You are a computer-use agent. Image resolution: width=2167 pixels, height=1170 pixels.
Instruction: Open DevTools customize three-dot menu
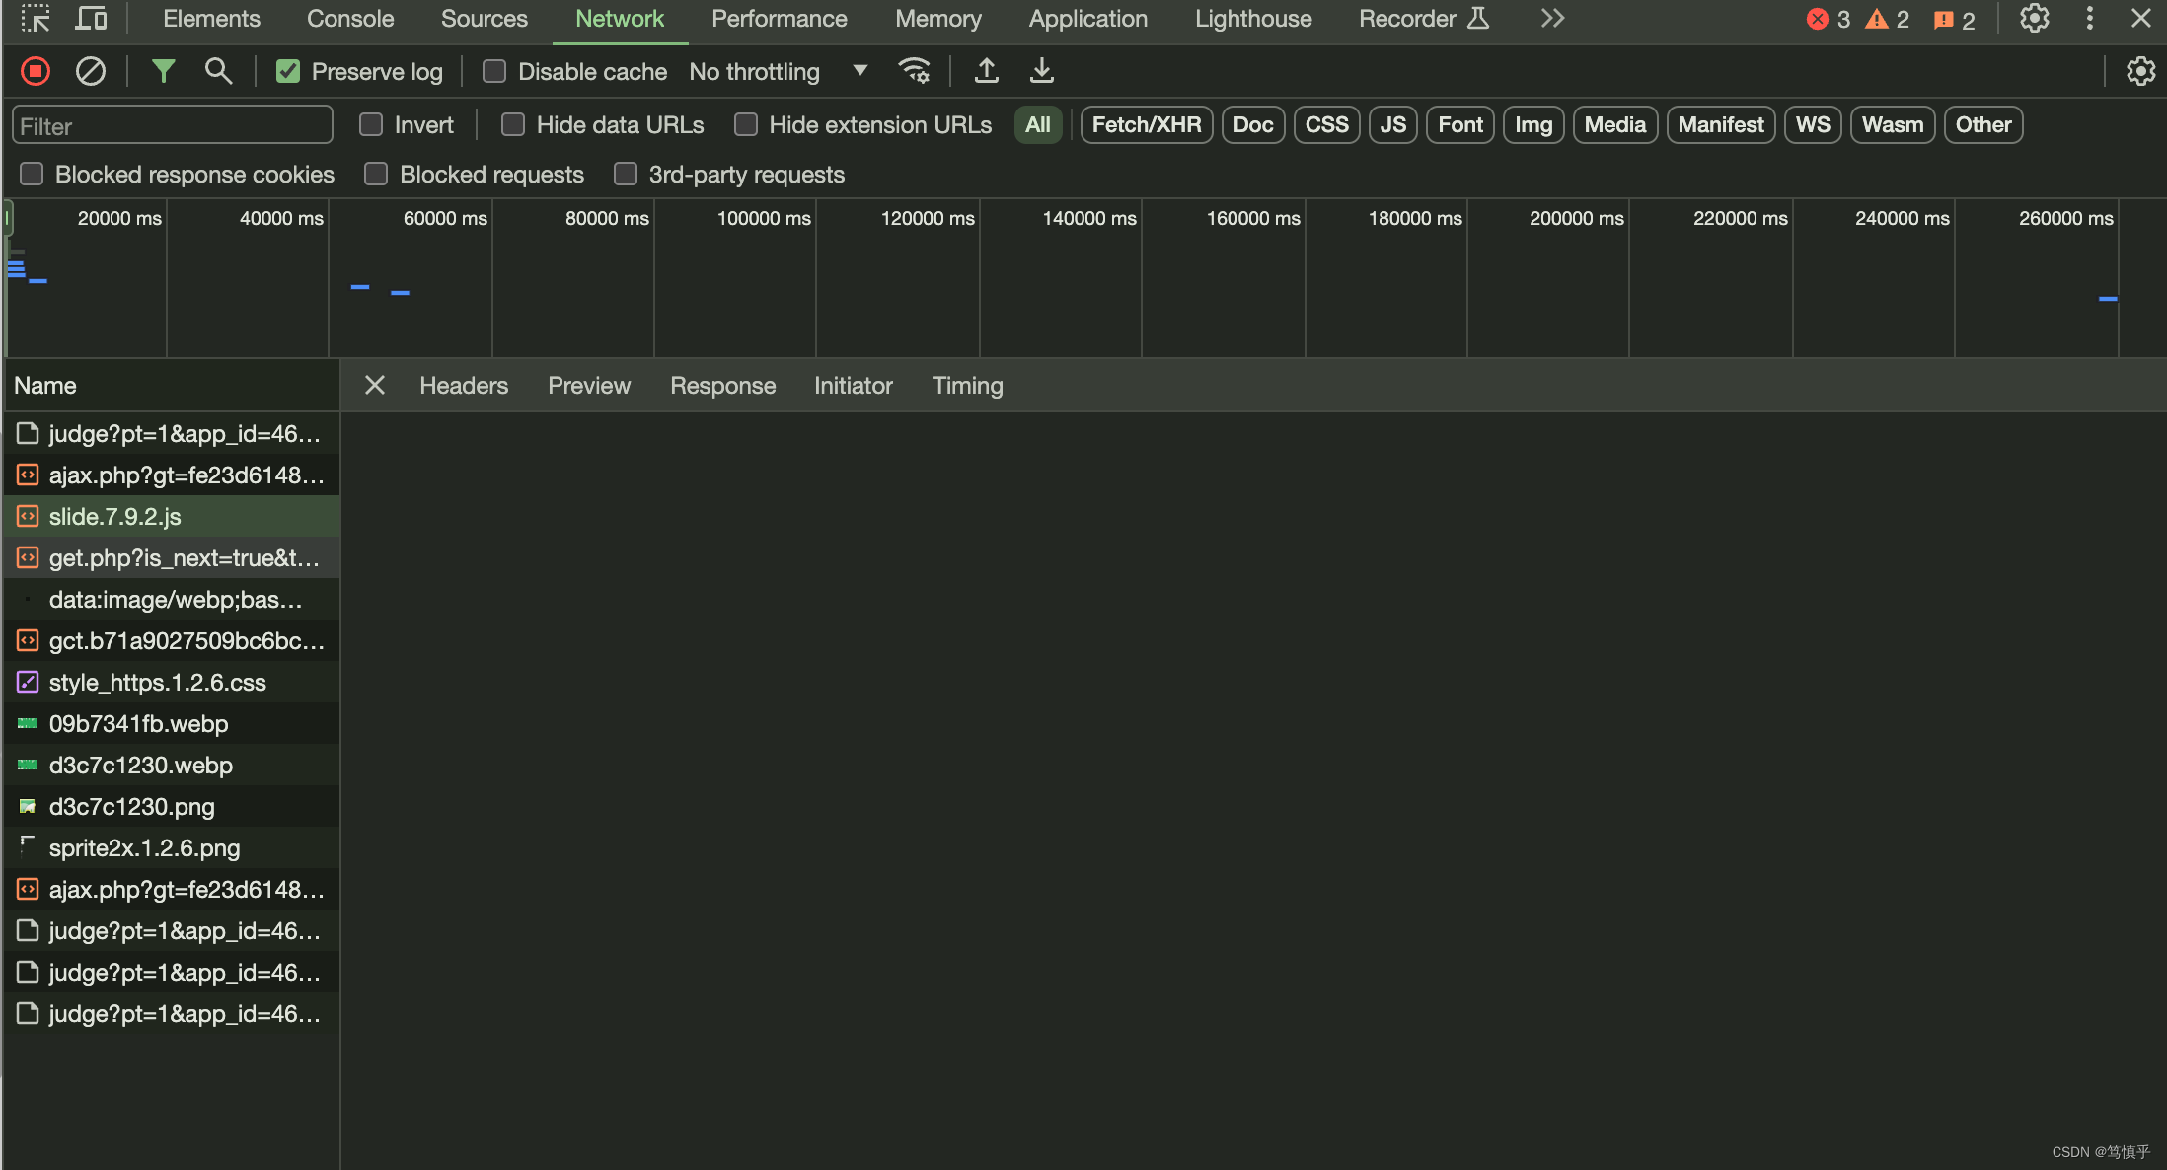tap(2089, 19)
